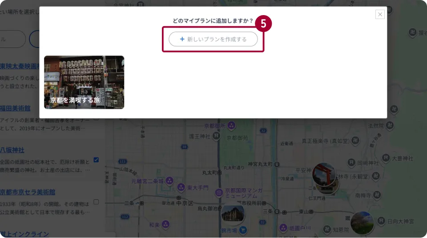The width and height of the screenshot is (427, 238).
Task: Click the 新しいプランを作成する button
Action: (x=213, y=39)
